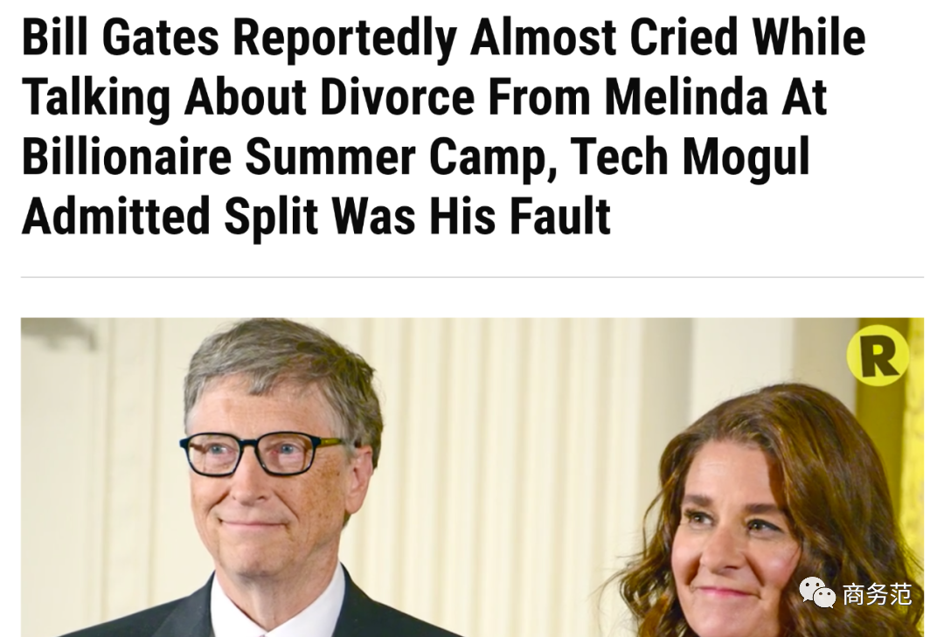The height and width of the screenshot is (637, 944).
Task: Click the WeChat logo in the watermark
Action: pyautogui.click(x=817, y=593)
